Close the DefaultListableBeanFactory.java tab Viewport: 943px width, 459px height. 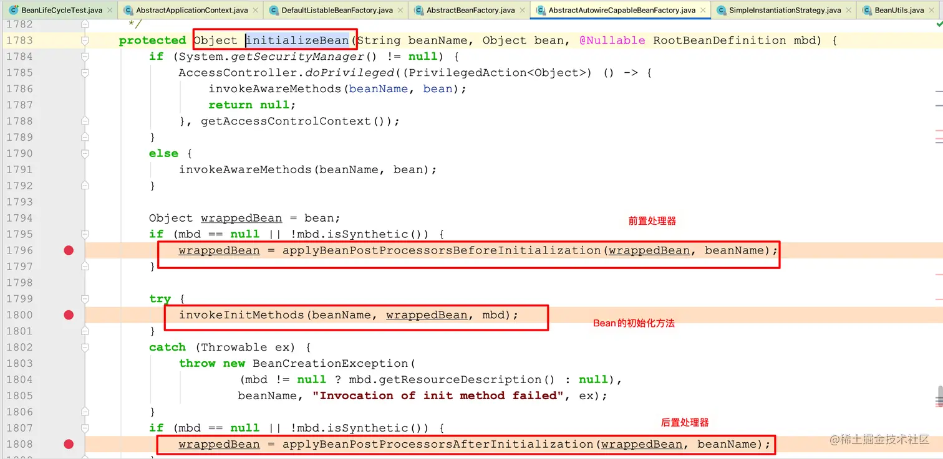[x=400, y=11]
